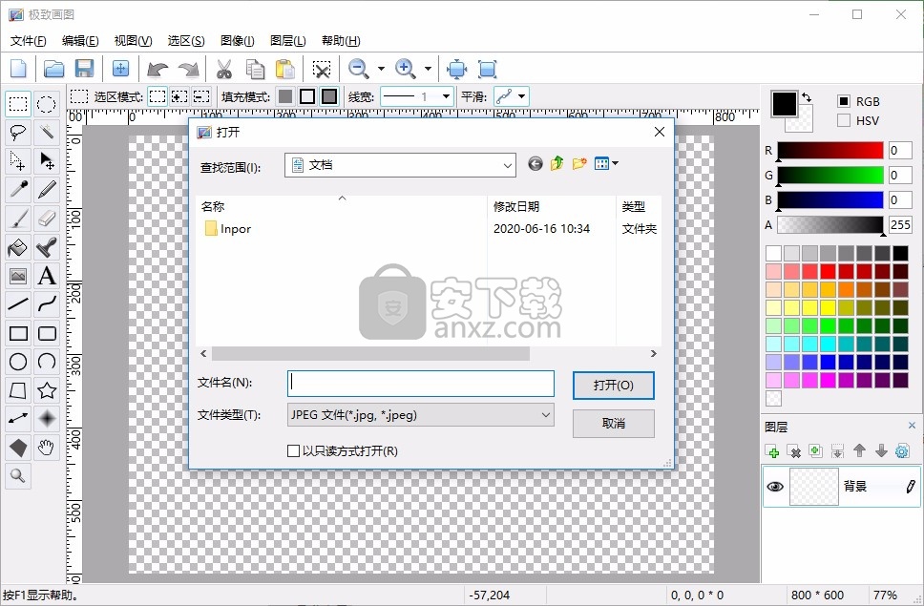Select the Eyedropper color picker tool
Viewport: 924px width, 606px height.
18,190
